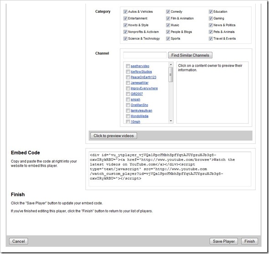Open the IceflowStudios channel link
This screenshot has height=254, width=269.
point(141,71)
